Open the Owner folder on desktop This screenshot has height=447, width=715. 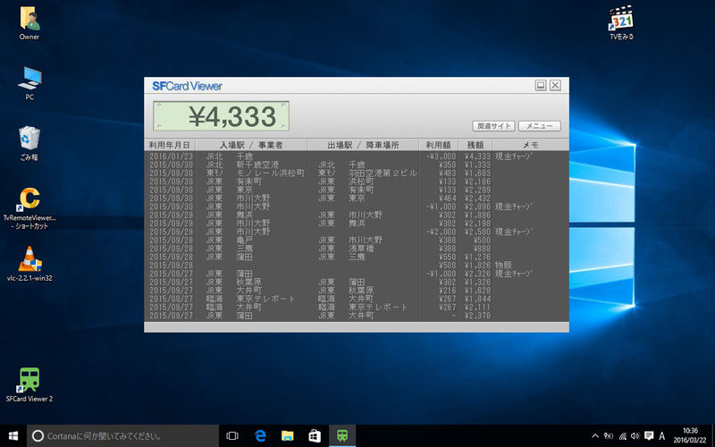click(x=29, y=18)
